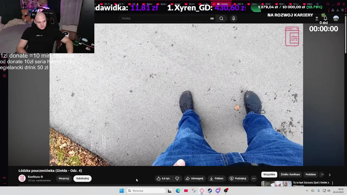The image size is (347, 195).
Task: Switch to the Quizo browser tab
Action: point(162,4)
